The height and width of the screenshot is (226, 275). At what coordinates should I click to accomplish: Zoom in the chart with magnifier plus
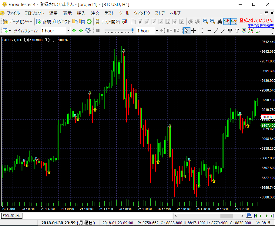(x=206, y=22)
